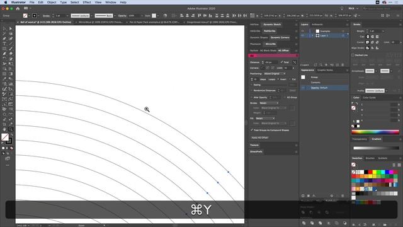
Task: Open the Effect menu
Action: [x=87, y=3]
